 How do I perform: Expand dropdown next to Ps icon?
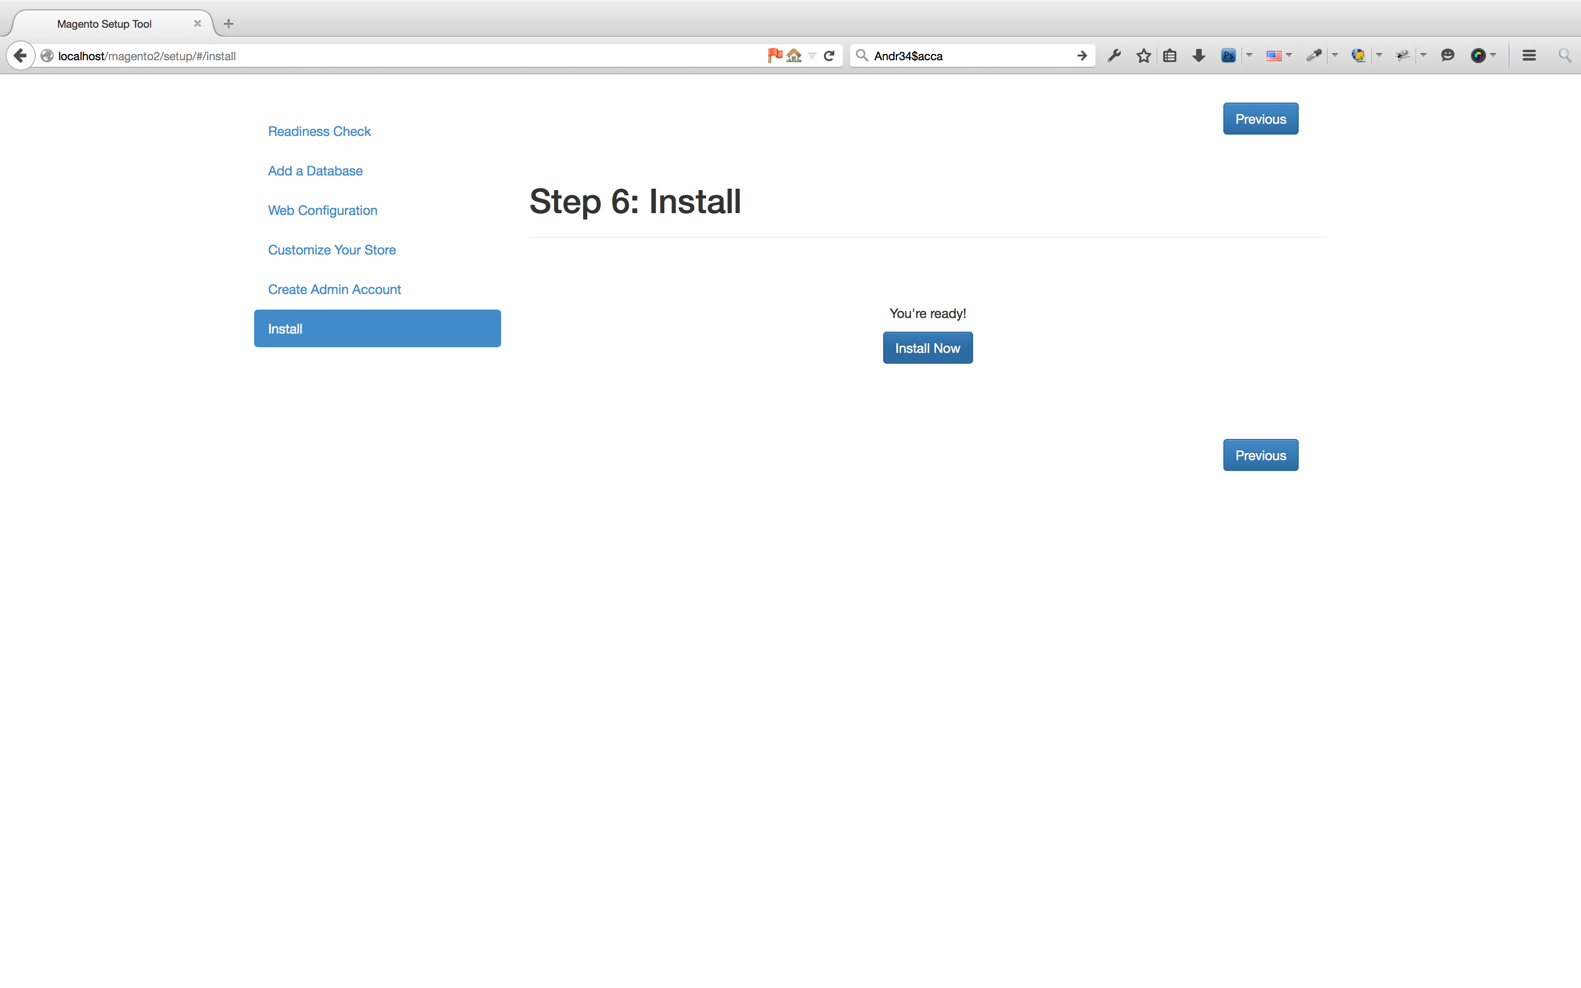pyautogui.click(x=1249, y=56)
